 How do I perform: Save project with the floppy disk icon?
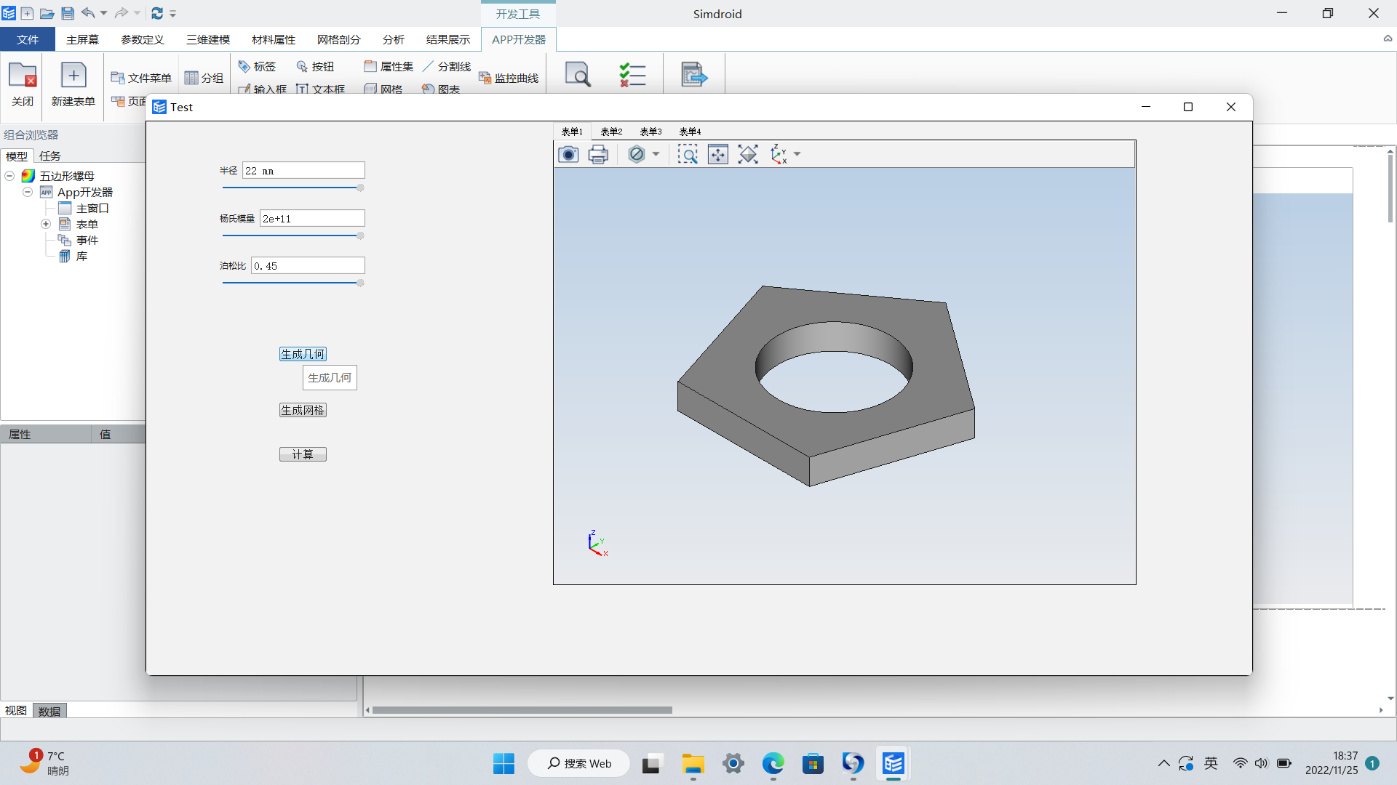pos(68,13)
